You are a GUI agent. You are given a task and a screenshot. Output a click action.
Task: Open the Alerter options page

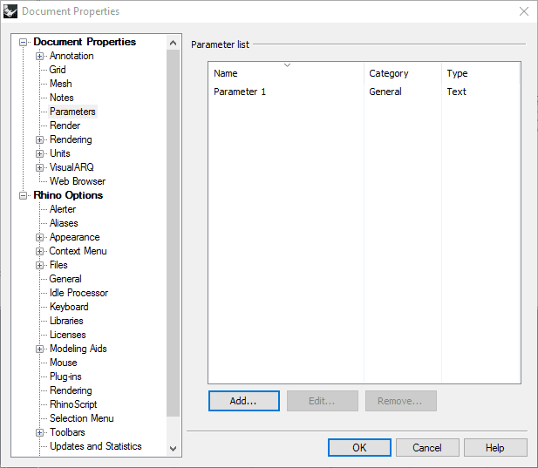[63, 209]
